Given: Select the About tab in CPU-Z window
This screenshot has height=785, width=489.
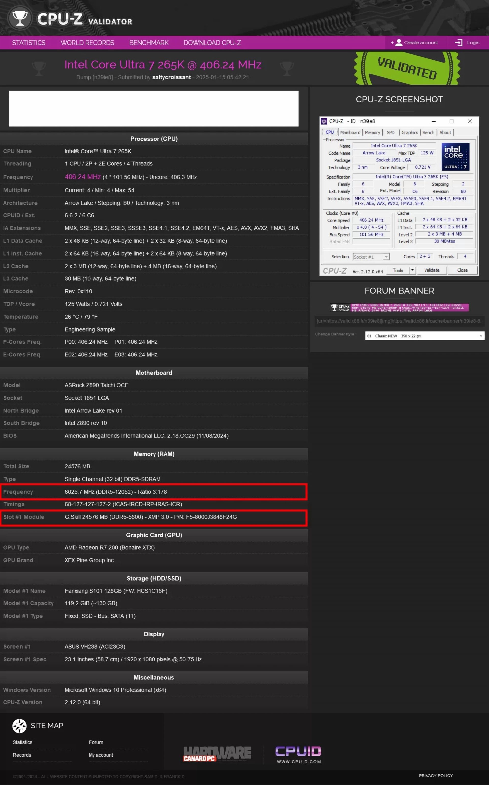Looking at the screenshot, I should (x=445, y=132).
